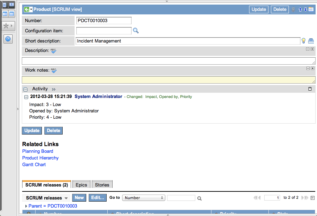Expand the Parent = PDCT0010003 filter breadcrumb
Viewport: 317px width, 216px height.
pyautogui.click(x=26, y=206)
